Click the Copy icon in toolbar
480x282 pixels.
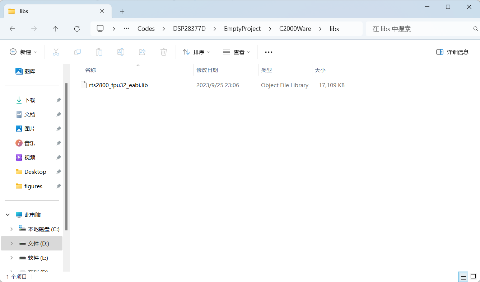[78, 52]
